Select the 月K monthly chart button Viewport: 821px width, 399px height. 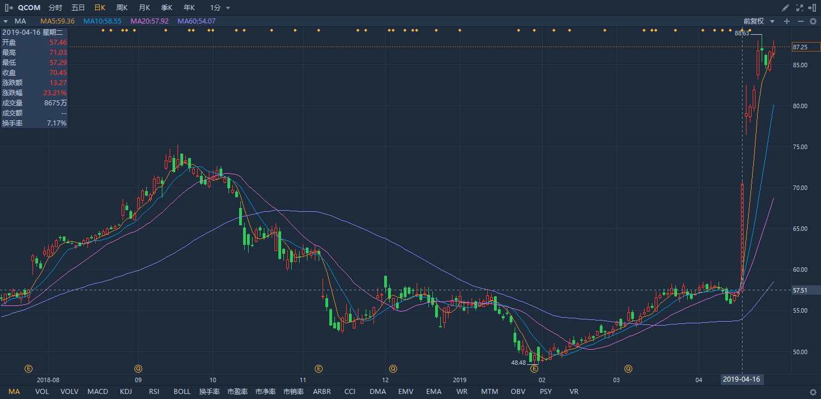coord(144,8)
